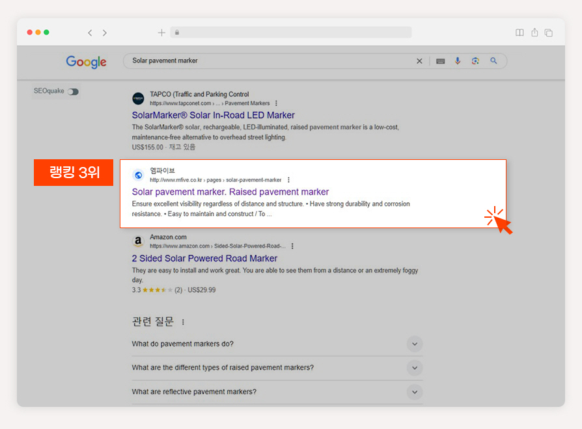The image size is (582, 429).
Task: Clear the search query with the X
Action: (419, 61)
